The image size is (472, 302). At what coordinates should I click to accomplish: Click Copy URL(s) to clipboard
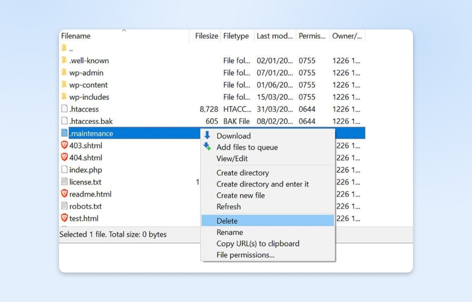(x=258, y=243)
